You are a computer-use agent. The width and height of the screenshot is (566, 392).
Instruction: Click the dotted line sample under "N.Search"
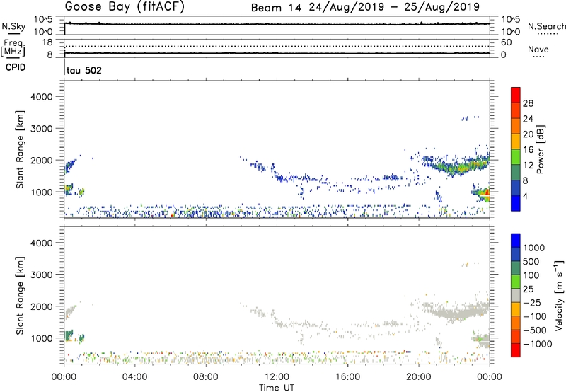(547, 33)
